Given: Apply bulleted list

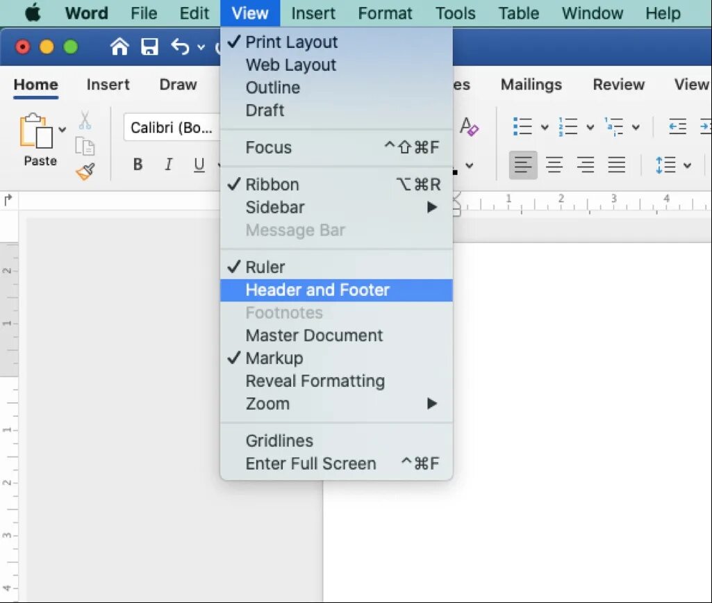Looking at the screenshot, I should coord(522,126).
